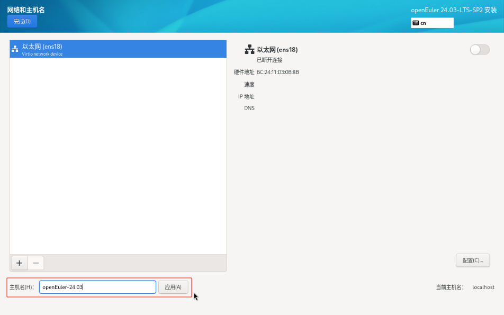504x315 pixels.
Task: Click the 以太网 (ens18) heading in details
Action: (277, 50)
